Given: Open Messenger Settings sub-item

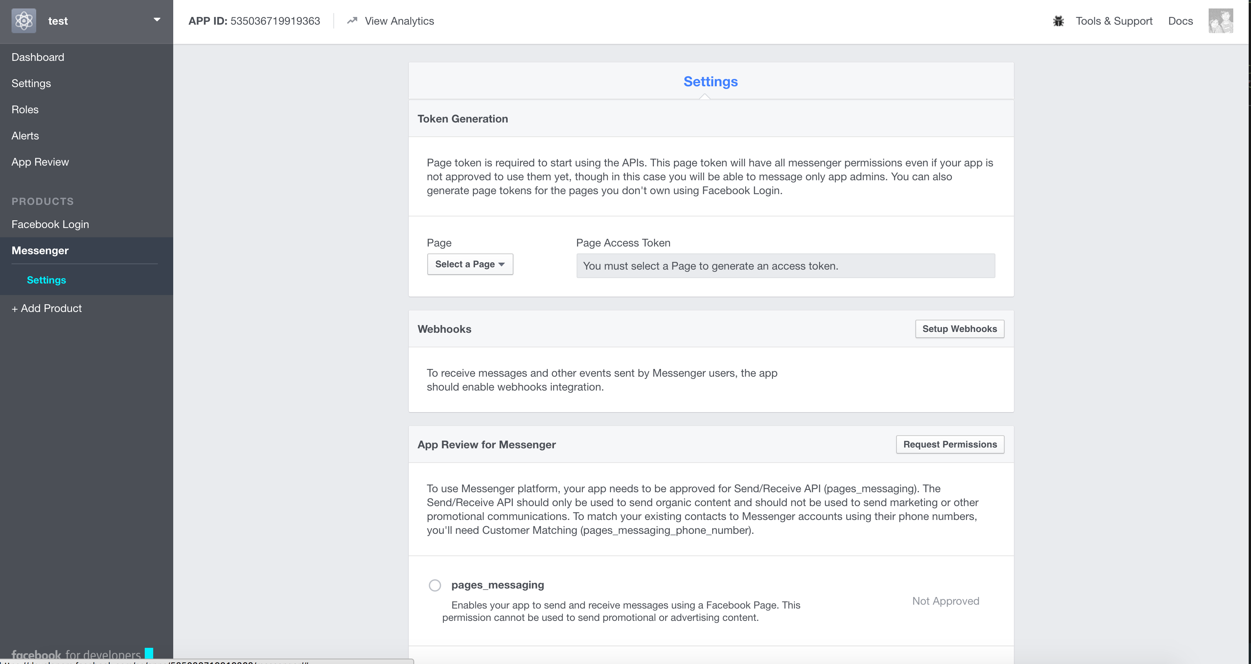Looking at the screenshot, I should [47, 280].
